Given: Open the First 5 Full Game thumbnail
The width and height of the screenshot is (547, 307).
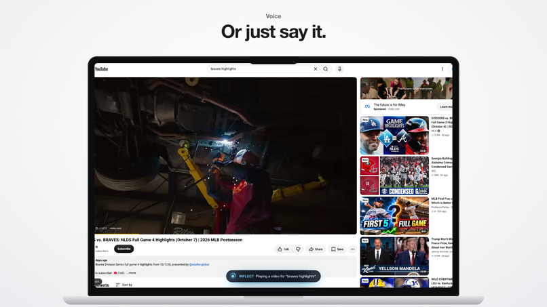Looking at the screenshot, I should (394, 216).
